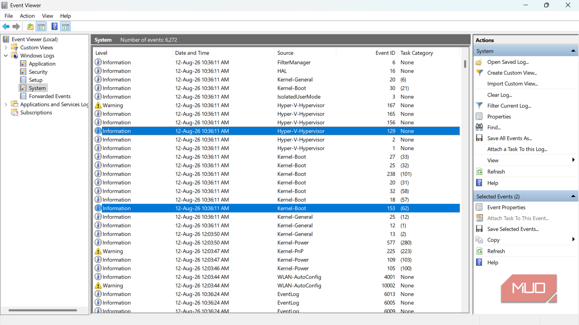This screenshot has width=579, height=325.
Task: Click the warning icon of WLAN-AutoConfig event 10002
Action: [98, 285]
